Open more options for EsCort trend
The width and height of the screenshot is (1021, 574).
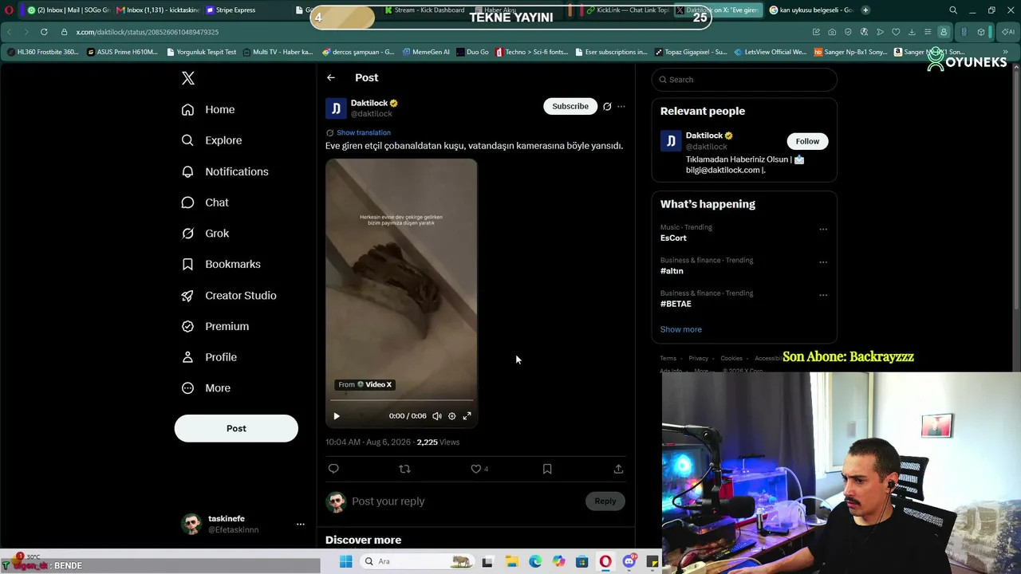[x=823, y=230]
